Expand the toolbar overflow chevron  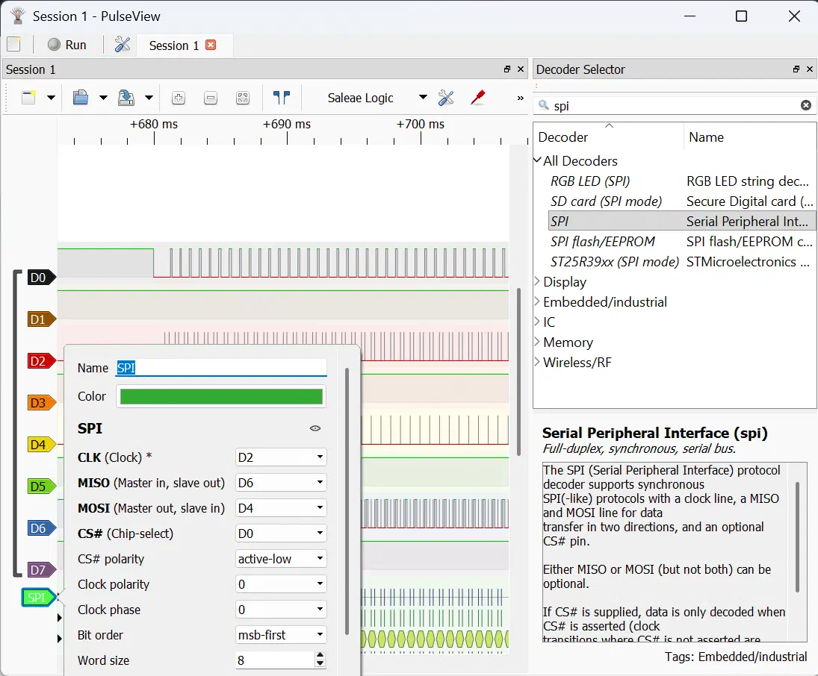point(520,98)
